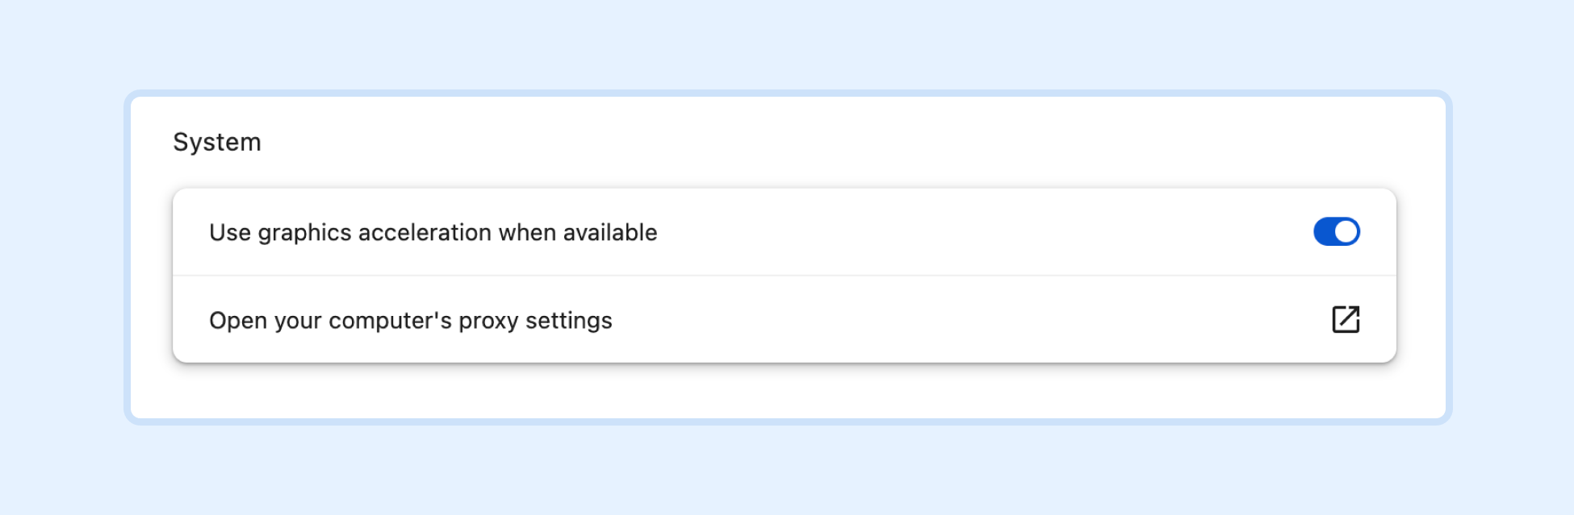Toggle the graphics acceleration switch
Screen dimensions: 1574x515
[x=1336, y=232]
